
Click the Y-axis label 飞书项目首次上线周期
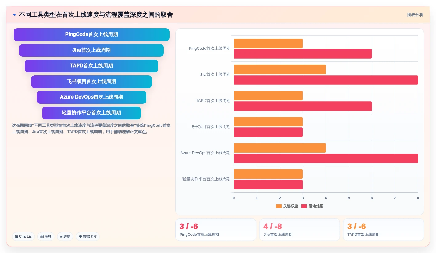point(210,127)
